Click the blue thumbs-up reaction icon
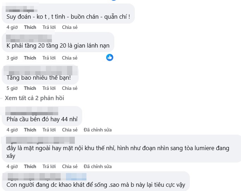This screenshot has width=241, height=191. click(x=110, y=57)
